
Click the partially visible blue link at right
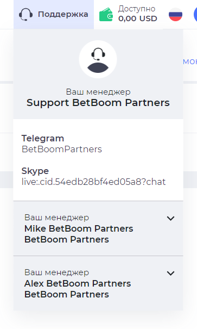(190, 61)
